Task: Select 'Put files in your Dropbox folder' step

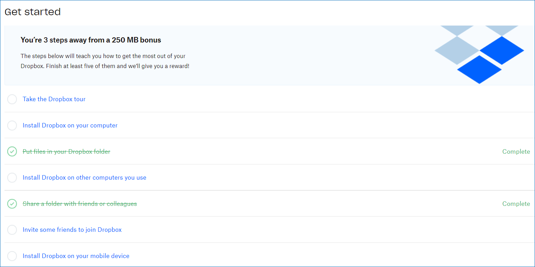Action: coord(66,152)
